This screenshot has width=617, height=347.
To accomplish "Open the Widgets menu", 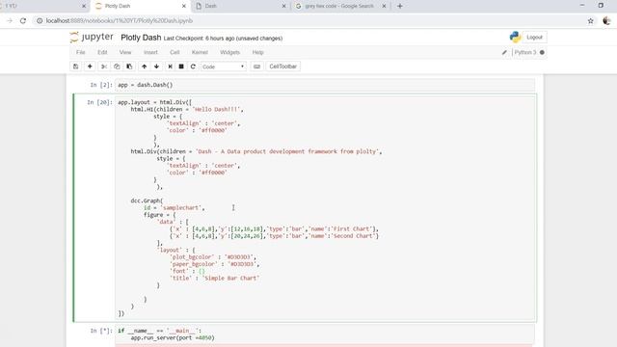I will point(229,52).
